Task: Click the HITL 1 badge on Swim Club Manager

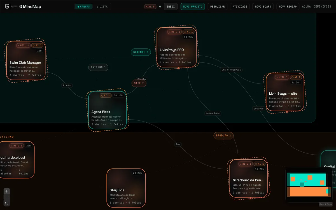Action: [23, 45]
